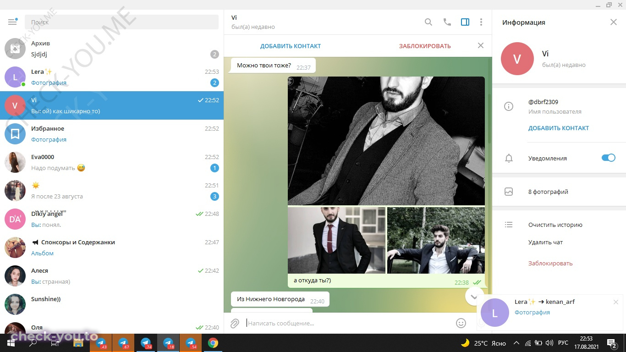Open the Избранное saved messages chat
The height and width of the screenshot is (352, 626).
(112, 134)
